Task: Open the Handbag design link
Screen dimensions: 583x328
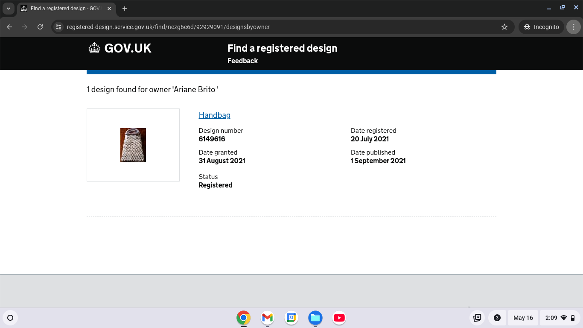Action: [214, 115]
